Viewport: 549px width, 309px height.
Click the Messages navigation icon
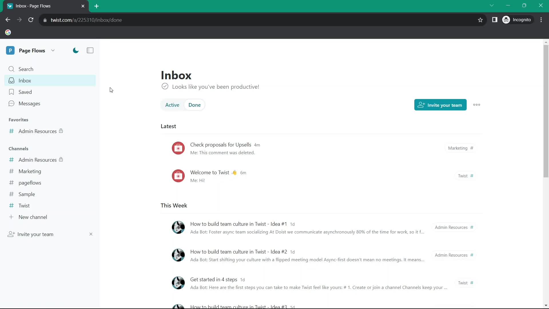point(11,103)
